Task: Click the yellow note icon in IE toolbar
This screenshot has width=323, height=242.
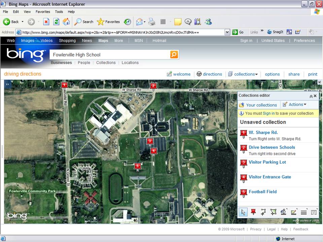Action: tap(178, 22)
